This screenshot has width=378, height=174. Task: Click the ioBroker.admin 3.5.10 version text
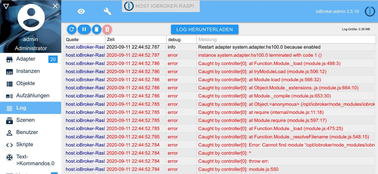[x=337, y=11]
